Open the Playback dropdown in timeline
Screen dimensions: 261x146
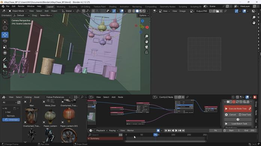(102, 131)
